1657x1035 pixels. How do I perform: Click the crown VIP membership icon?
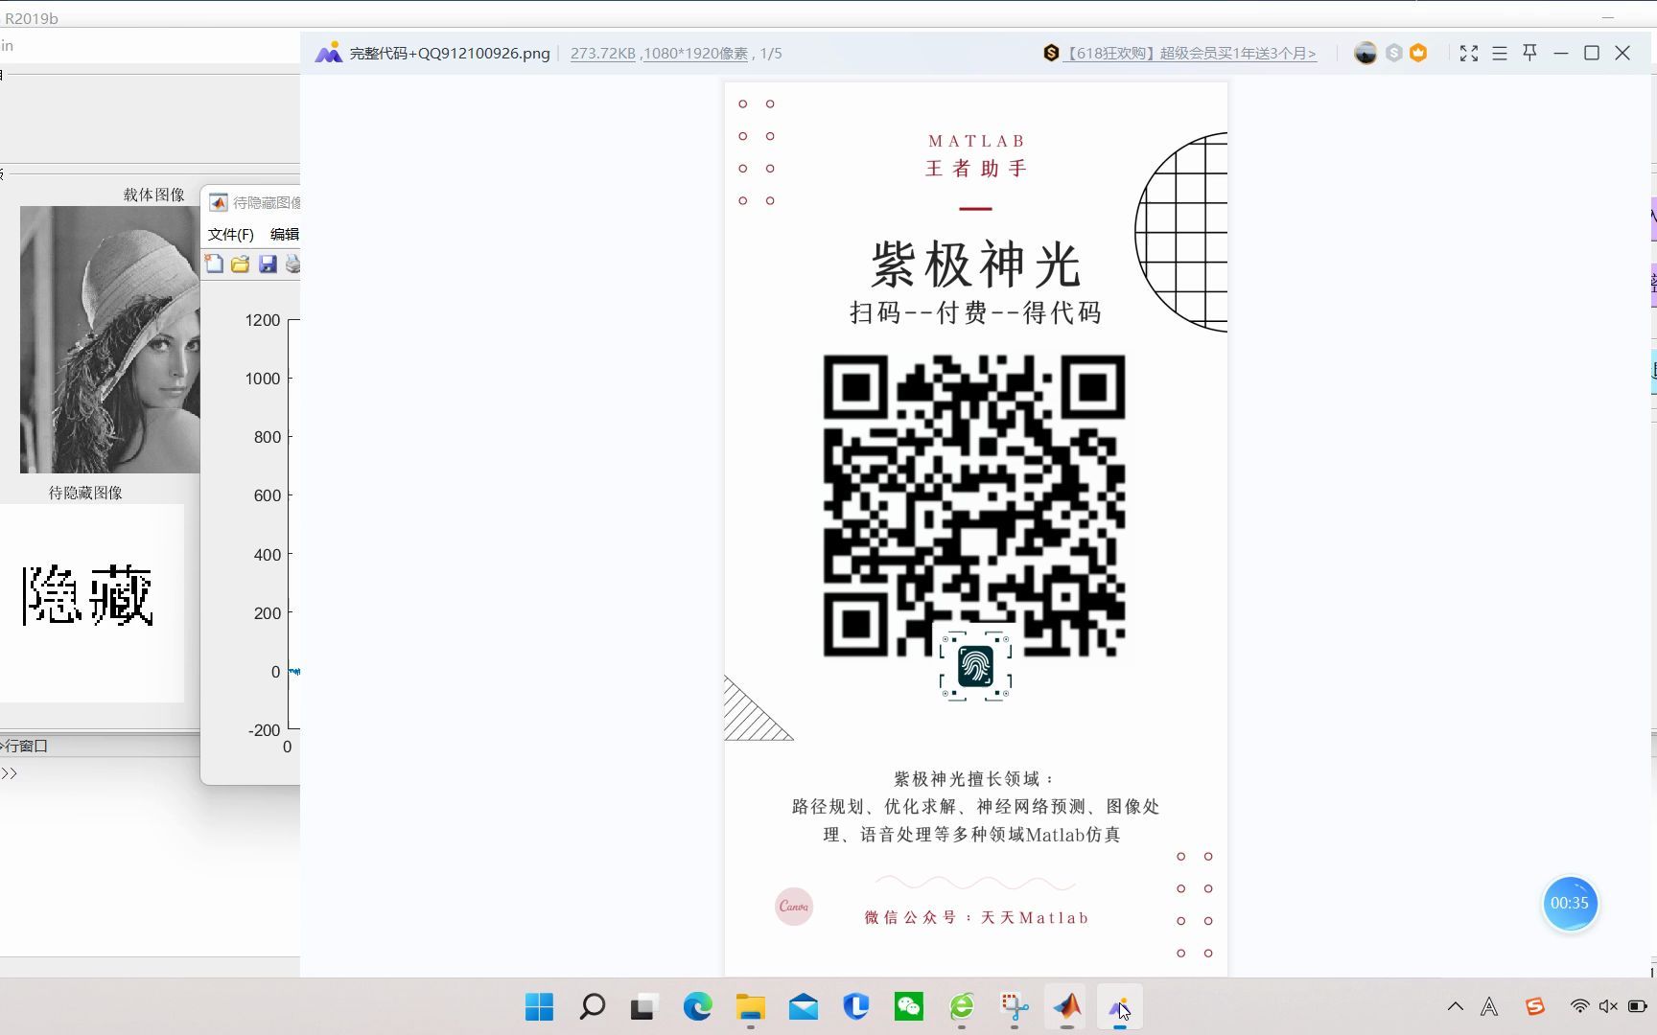(1419, 53)
